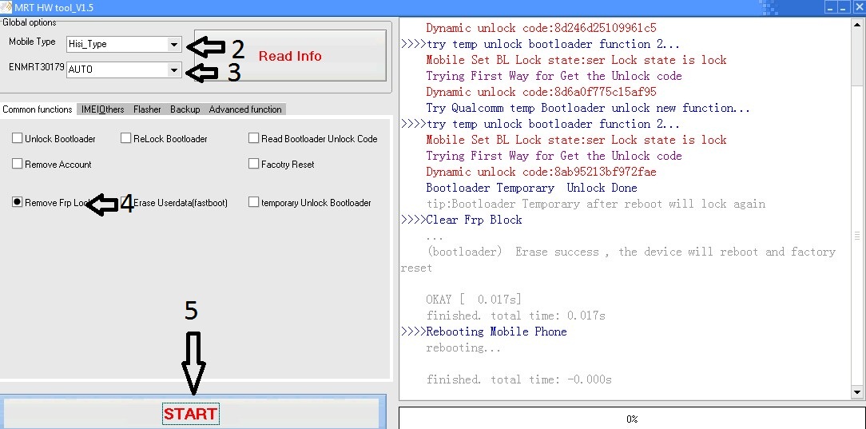Tick the Remove Account checkbox

click(x=17, y=164)
